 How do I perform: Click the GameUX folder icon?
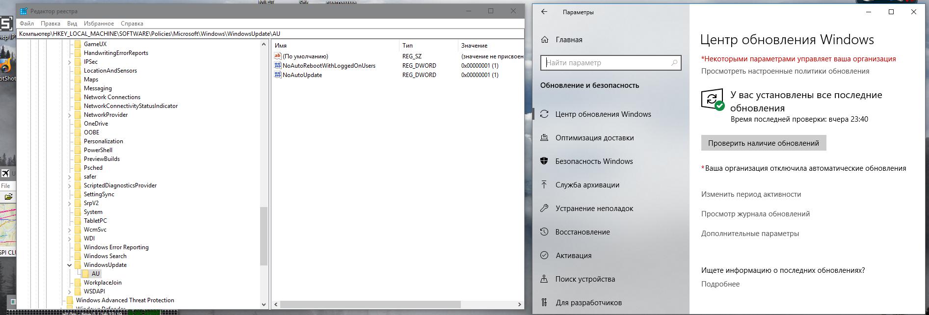(78, 44)
